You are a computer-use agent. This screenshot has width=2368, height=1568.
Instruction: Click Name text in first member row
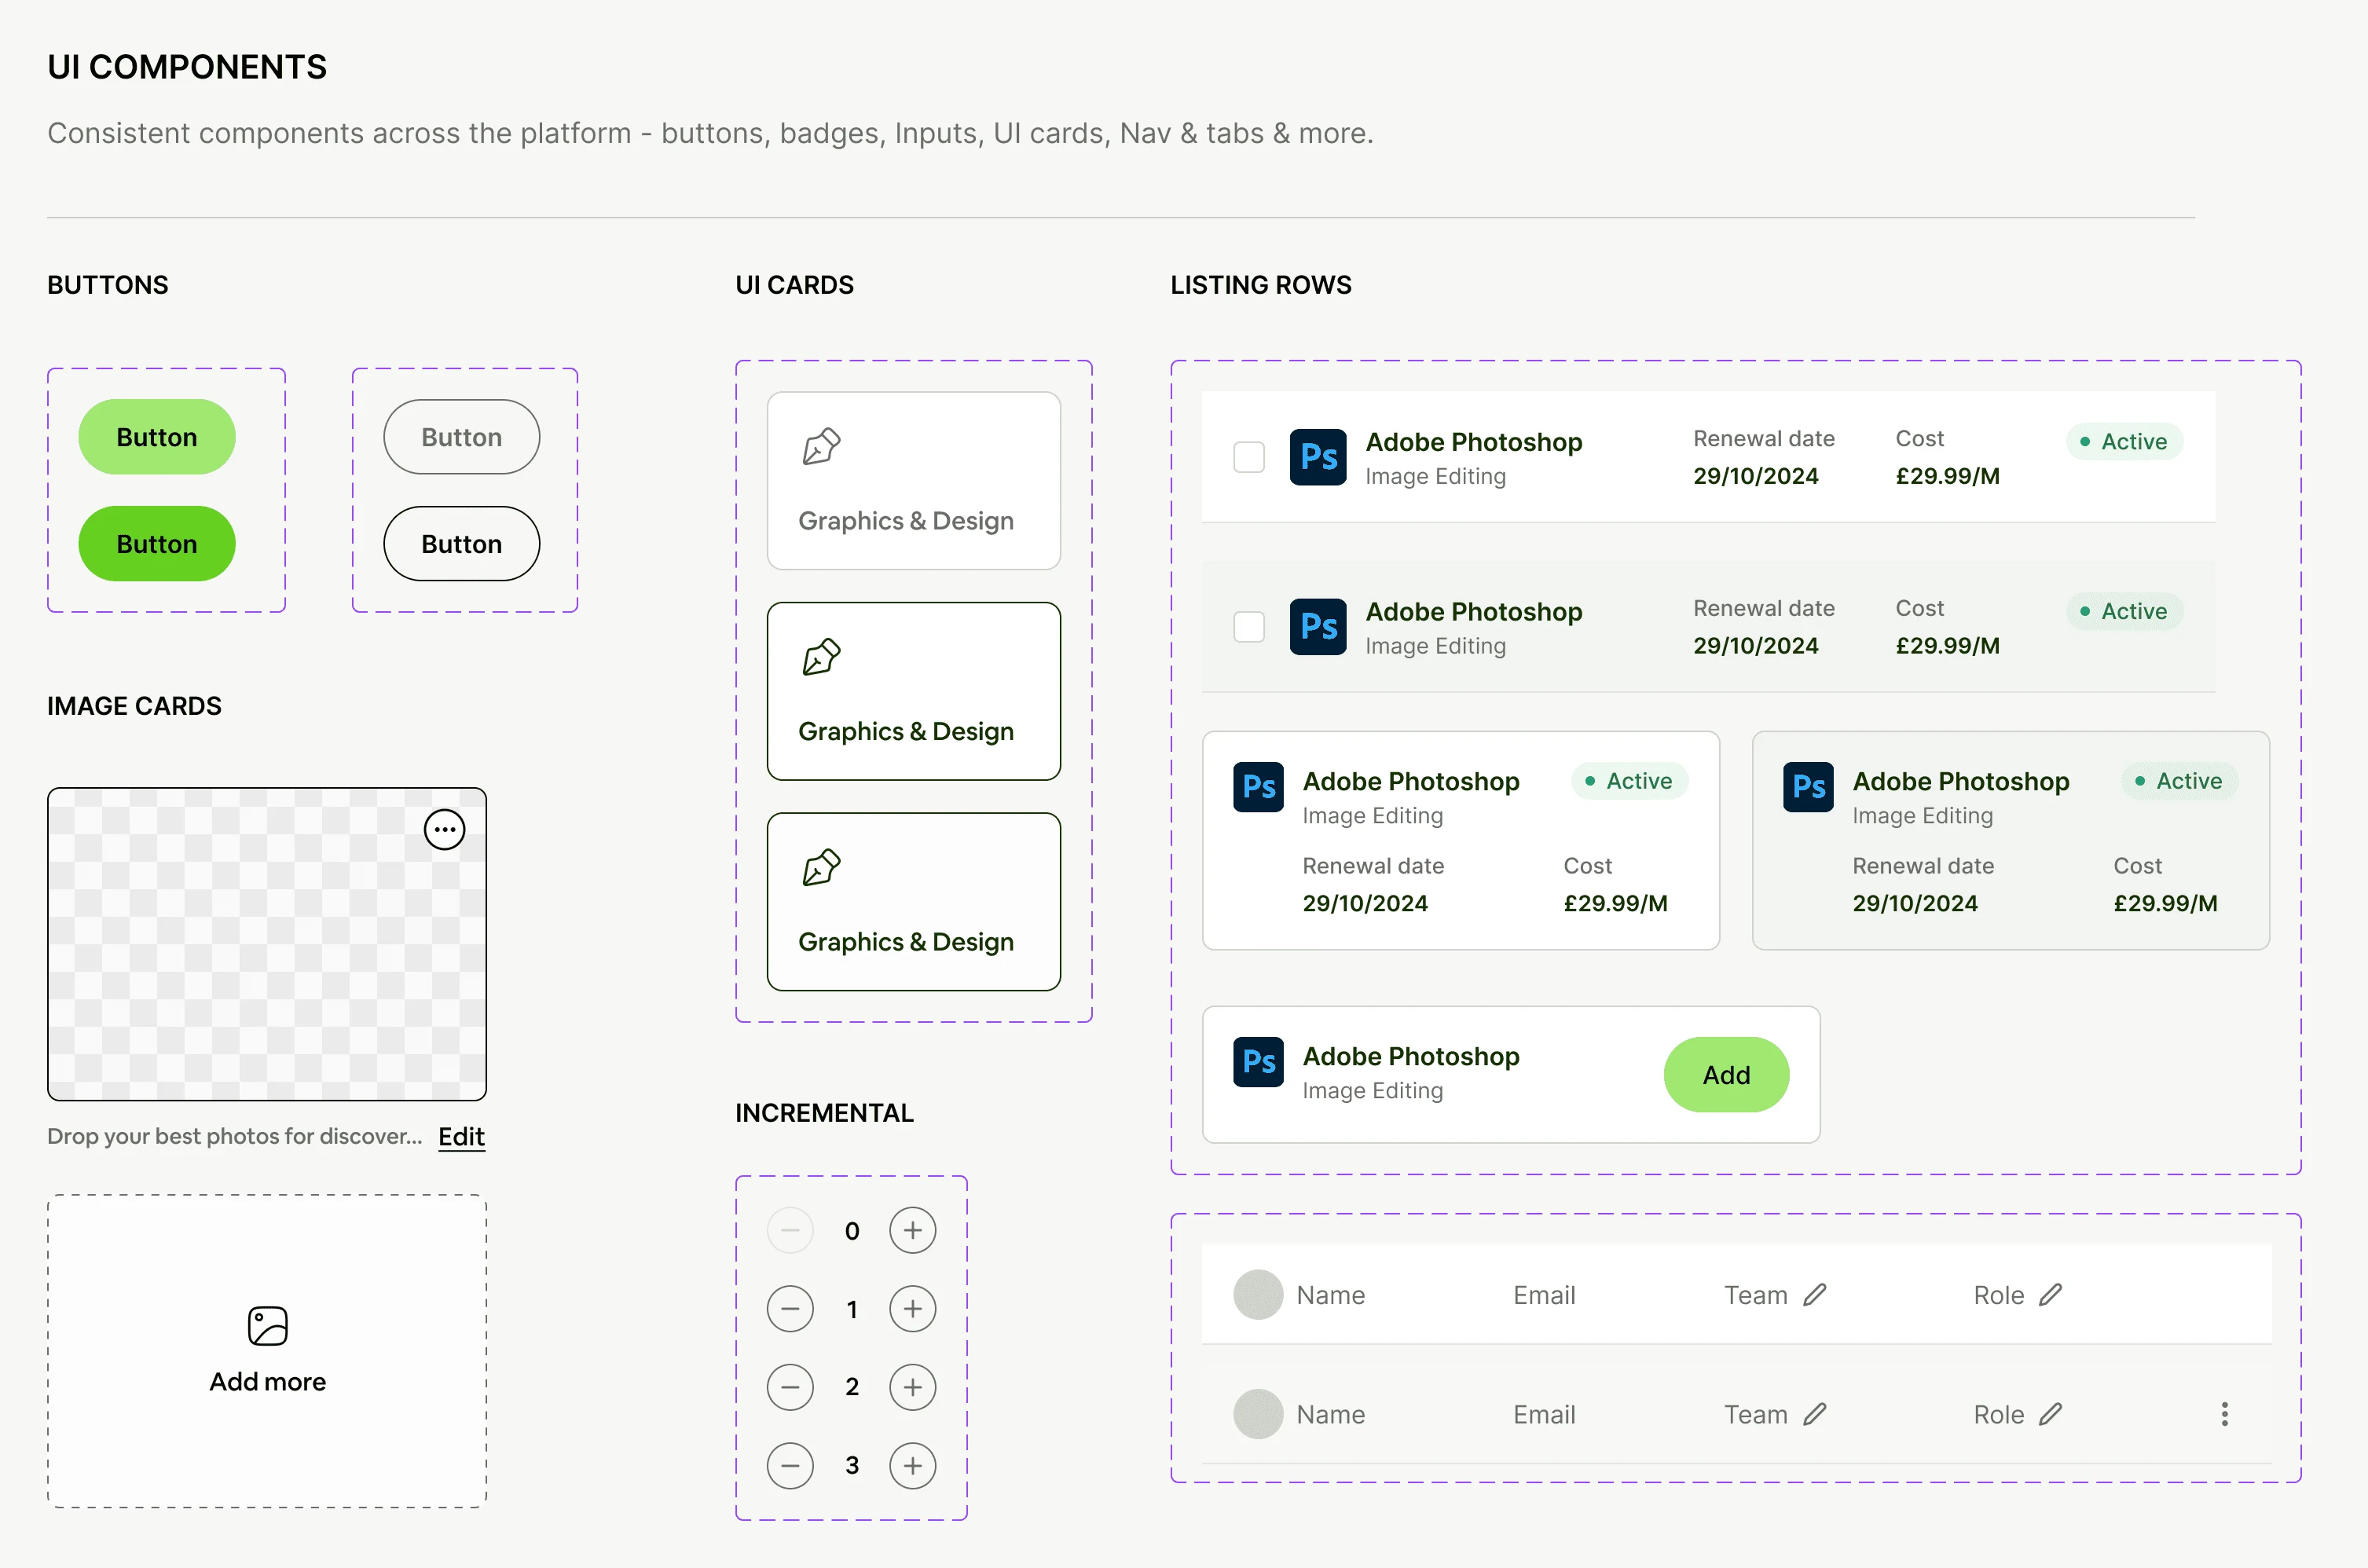pos(1331,1295)
